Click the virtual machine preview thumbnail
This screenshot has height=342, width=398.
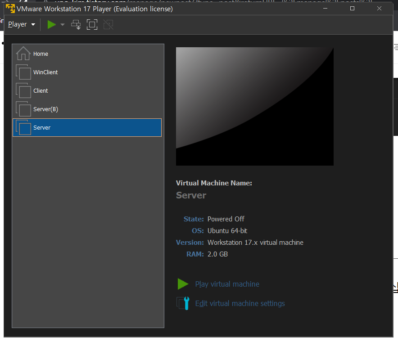[x=254, y=106]
